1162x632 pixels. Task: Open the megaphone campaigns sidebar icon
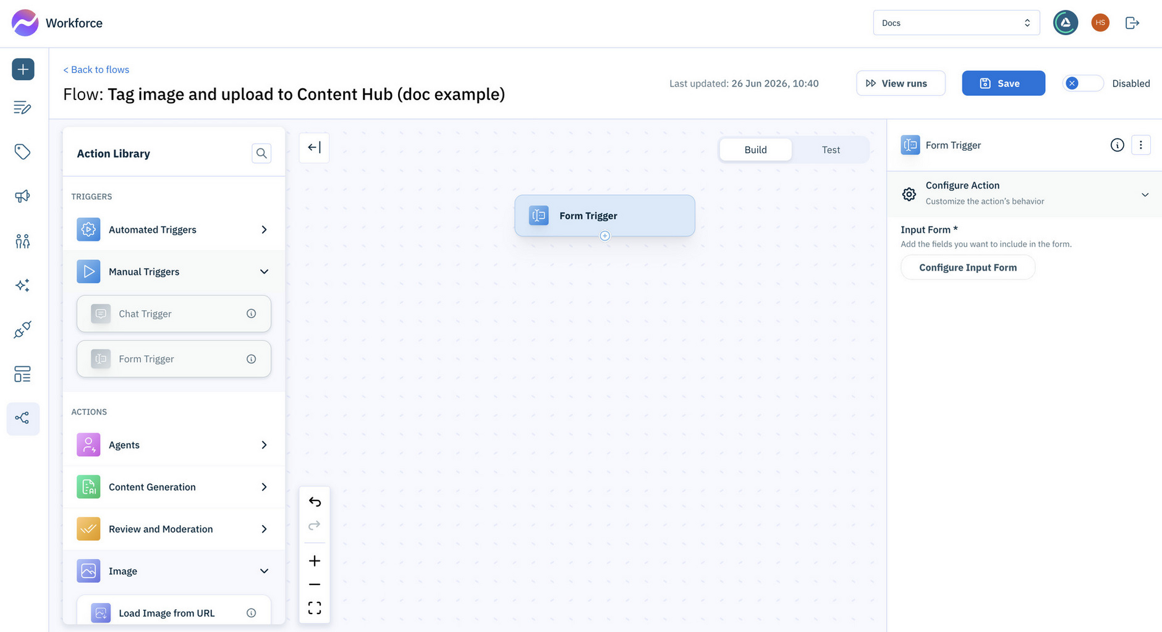23,196
